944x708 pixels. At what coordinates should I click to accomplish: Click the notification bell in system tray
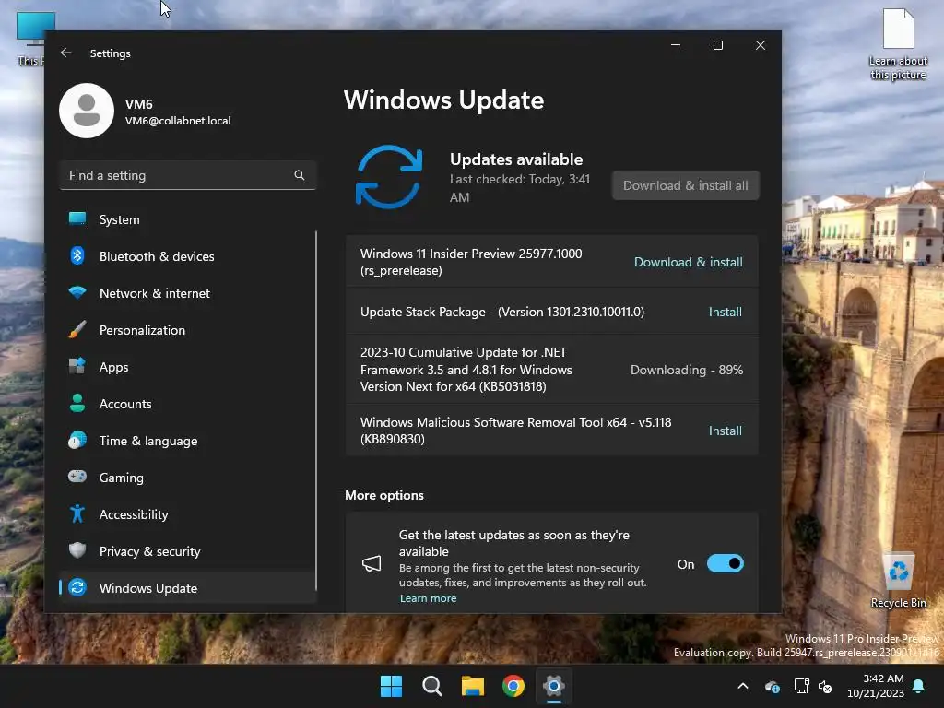pos(919,686)
